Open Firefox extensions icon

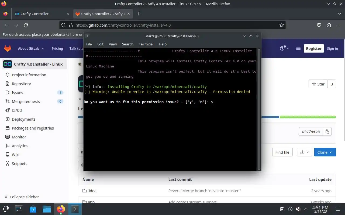[329, 25]
